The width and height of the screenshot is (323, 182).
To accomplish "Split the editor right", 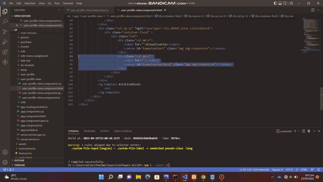I will pos(313,10).
